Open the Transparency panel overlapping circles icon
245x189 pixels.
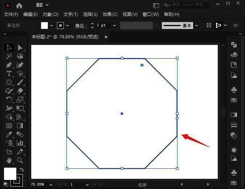[234, 135]
